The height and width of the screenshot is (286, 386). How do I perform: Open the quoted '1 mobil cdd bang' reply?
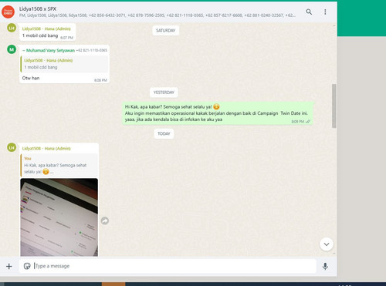pyautogui.click(x=64, y=64)
